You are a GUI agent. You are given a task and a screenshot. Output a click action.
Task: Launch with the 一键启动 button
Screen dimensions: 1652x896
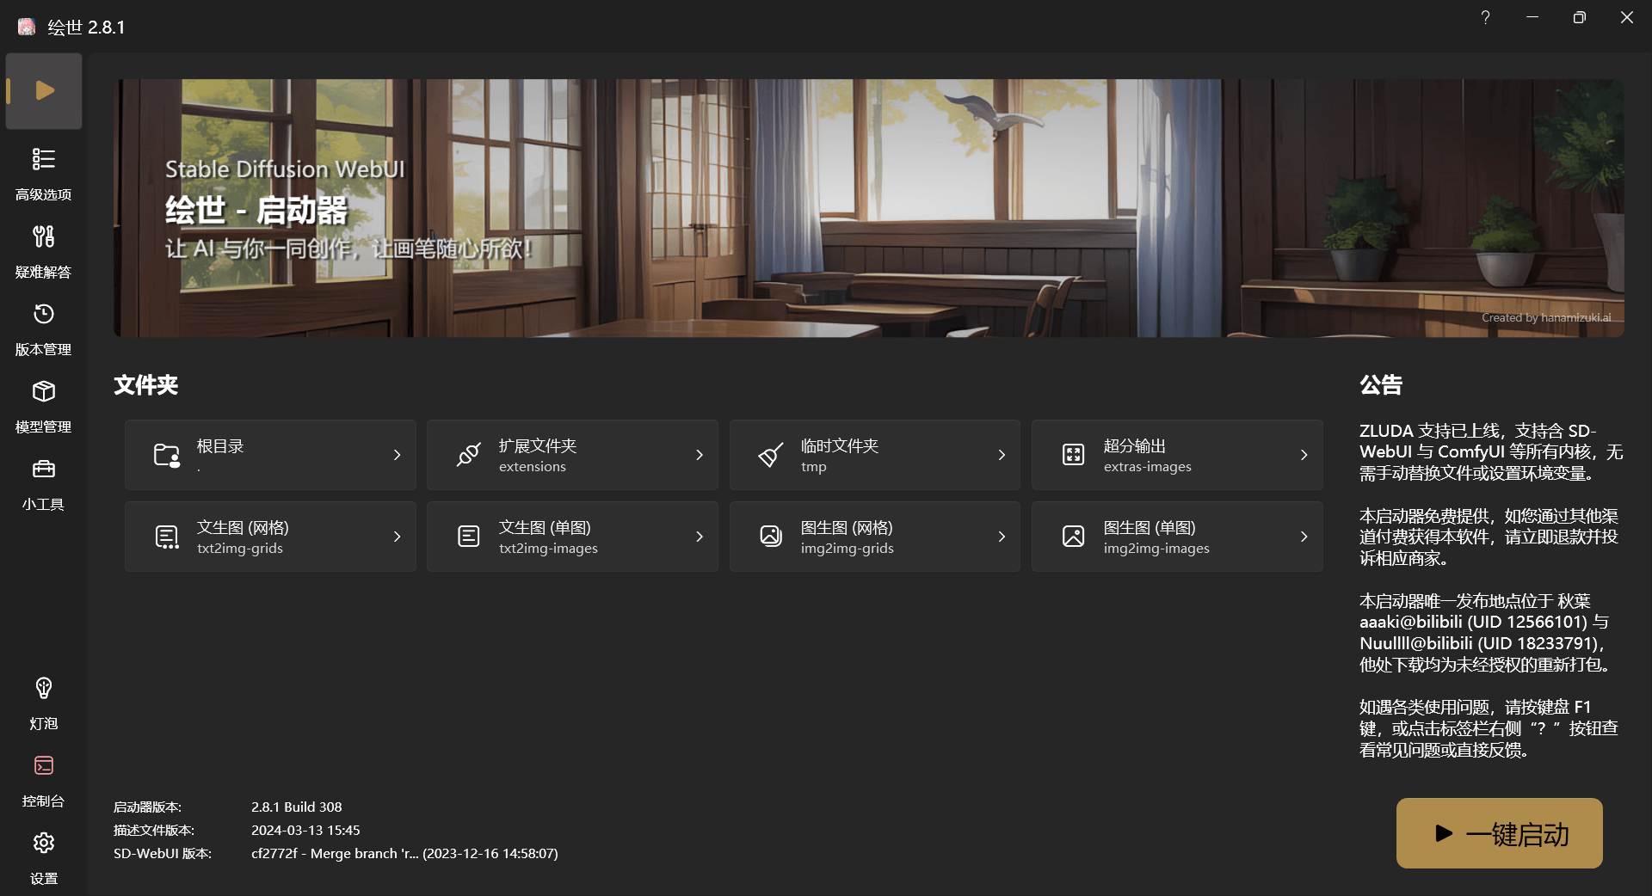point(1499,833)
